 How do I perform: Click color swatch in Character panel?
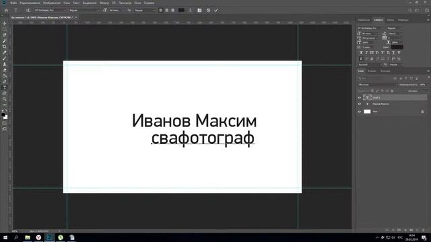click(397, 47)
